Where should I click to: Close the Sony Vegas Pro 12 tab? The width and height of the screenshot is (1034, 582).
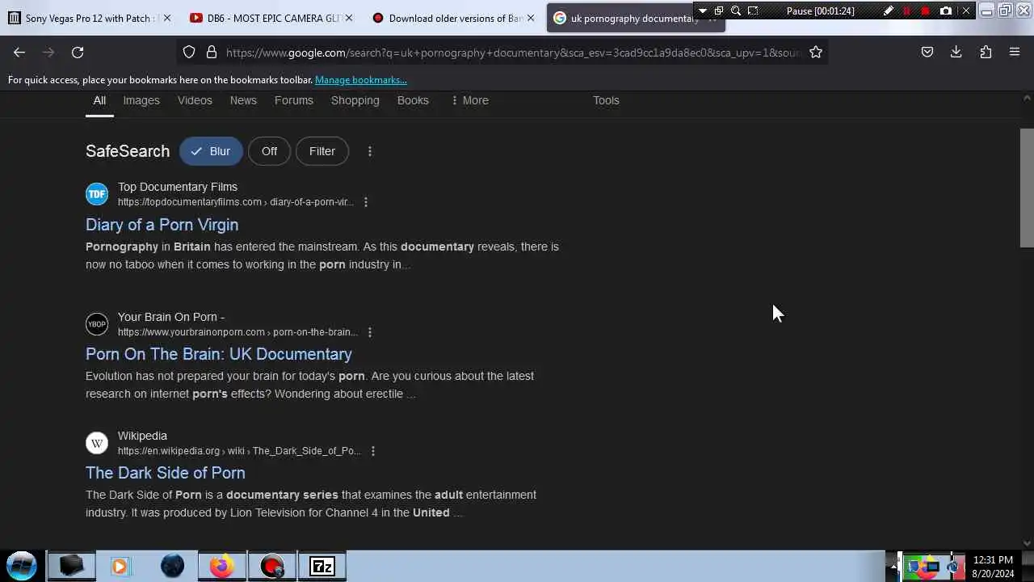167,18
